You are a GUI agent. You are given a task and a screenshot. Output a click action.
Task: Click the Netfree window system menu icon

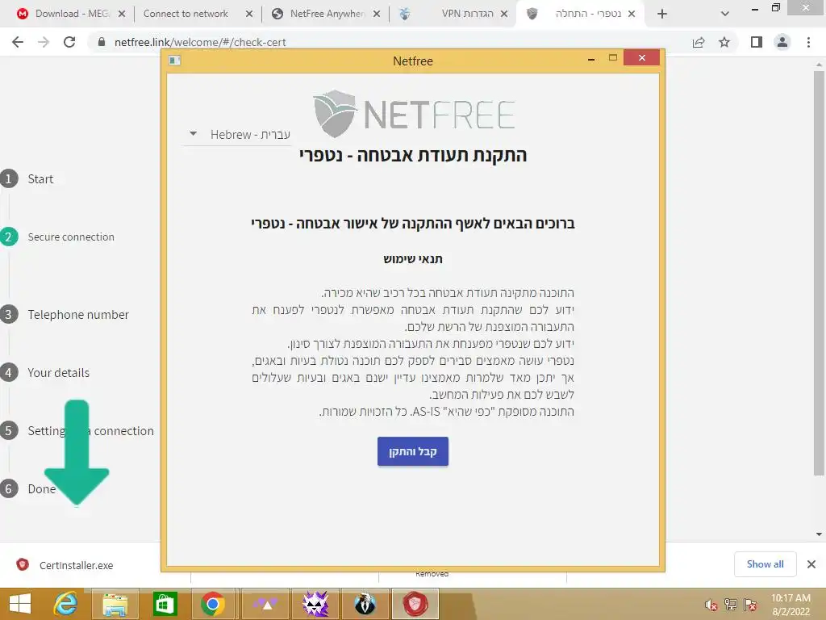[175, 61]
